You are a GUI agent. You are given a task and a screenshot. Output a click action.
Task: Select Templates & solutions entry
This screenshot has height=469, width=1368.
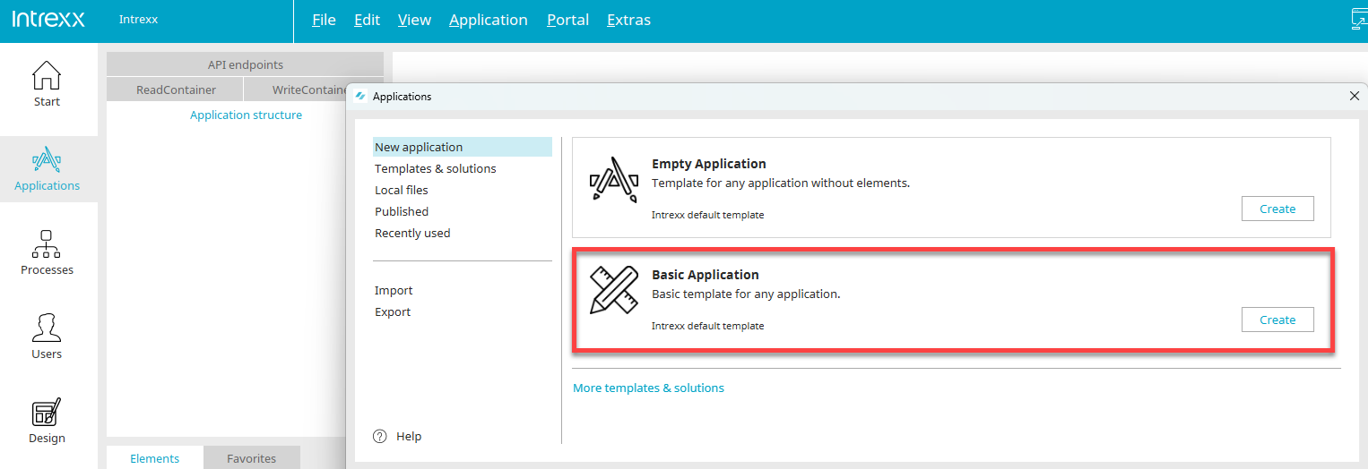[435, 168]
